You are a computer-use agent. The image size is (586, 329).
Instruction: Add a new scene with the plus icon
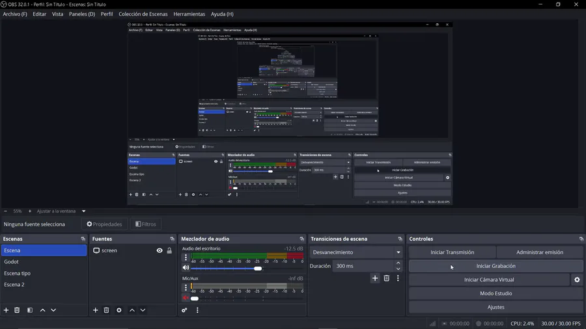[6, 310]
